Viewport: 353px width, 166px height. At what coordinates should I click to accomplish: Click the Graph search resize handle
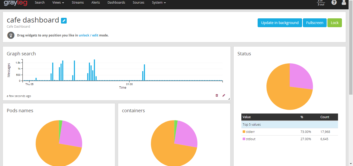tap(229, 99)
